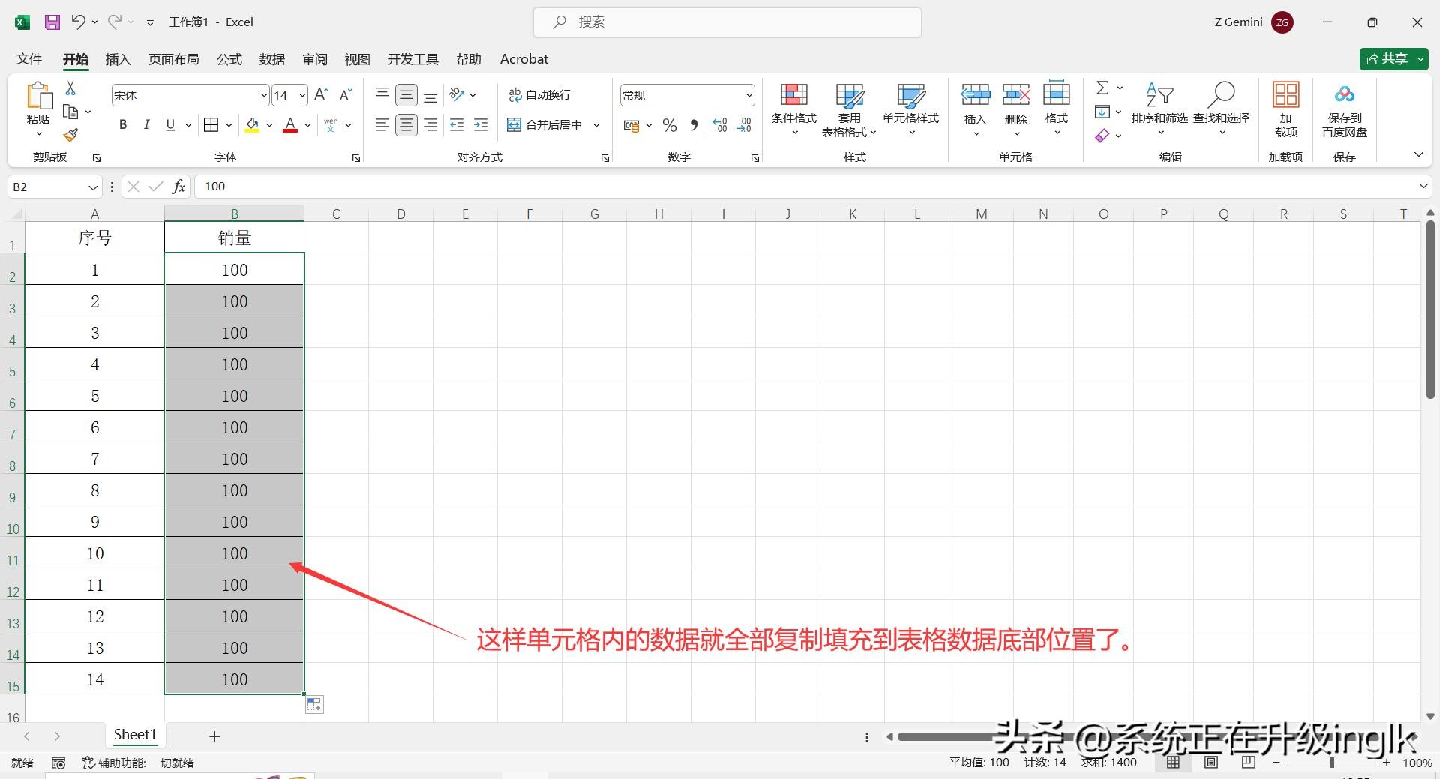The height and width of the screenshot is (779, 1440).
Task: Expand the number format dropdown (常规)
Action: point(748,95)
